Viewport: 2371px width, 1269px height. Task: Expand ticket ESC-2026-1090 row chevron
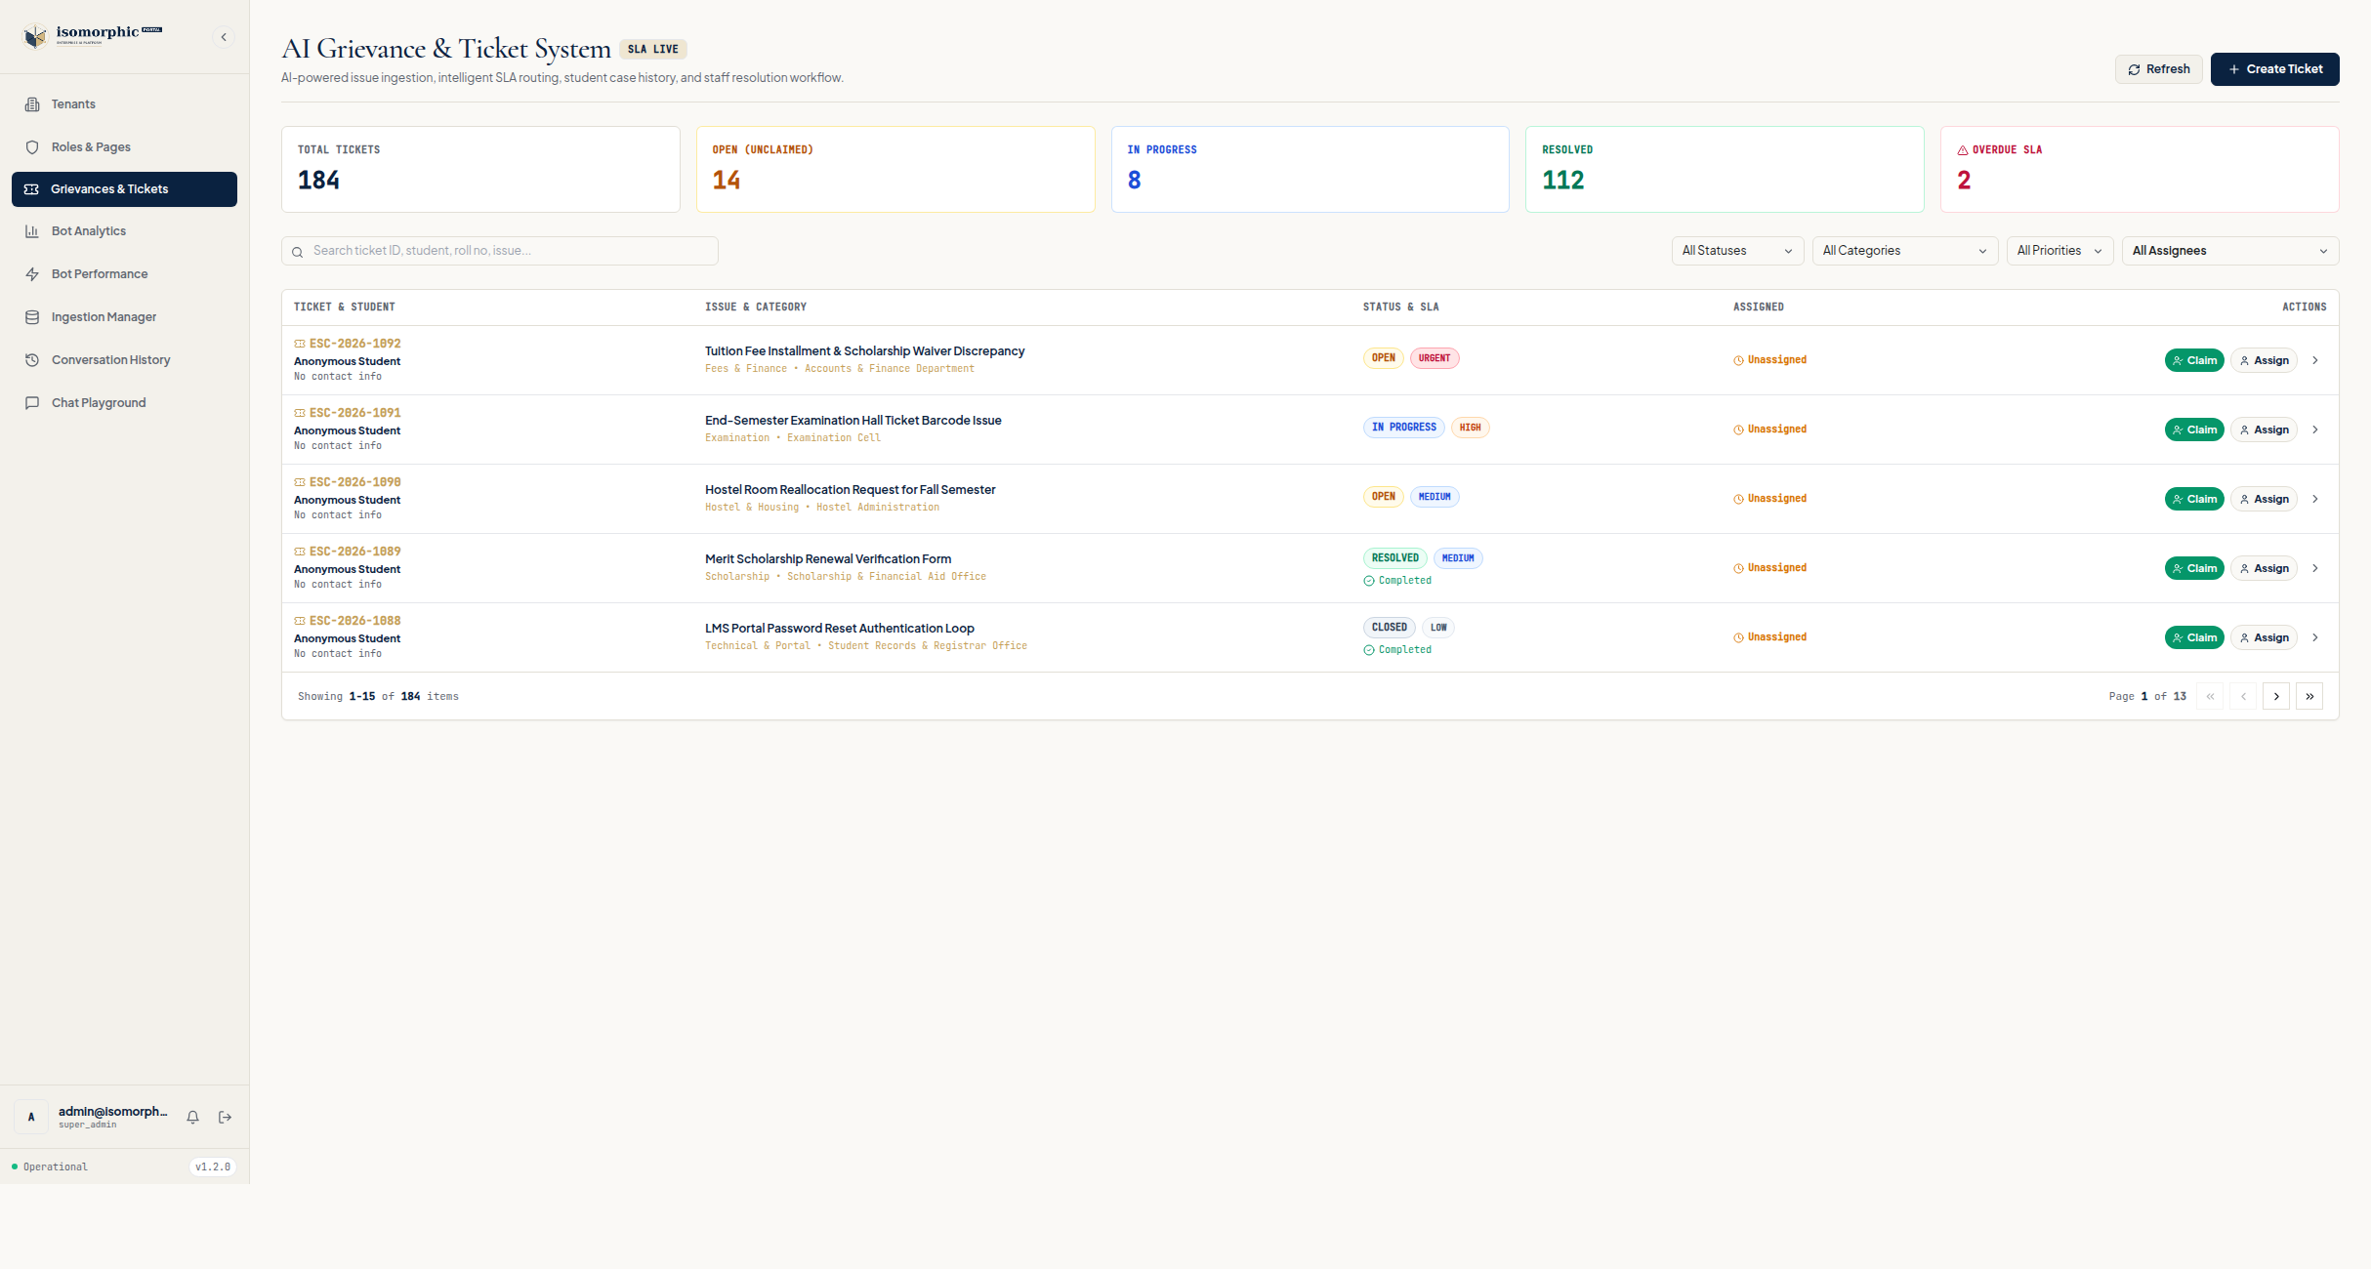click(x=2314, y=499)
